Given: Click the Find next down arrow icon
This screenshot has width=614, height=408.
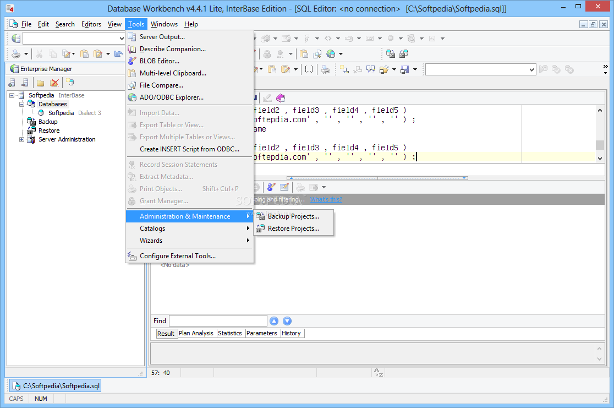Looking at the screenshot, I should [287, 321].
